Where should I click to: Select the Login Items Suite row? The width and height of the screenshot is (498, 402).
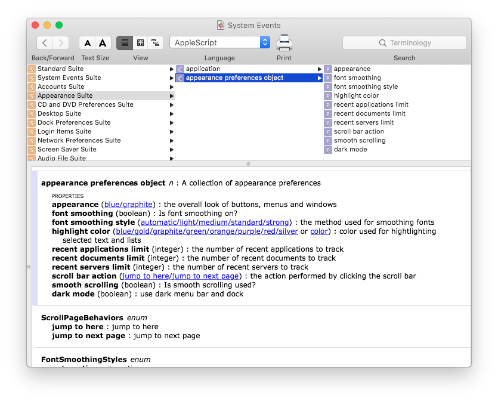(x=101, y=131)
